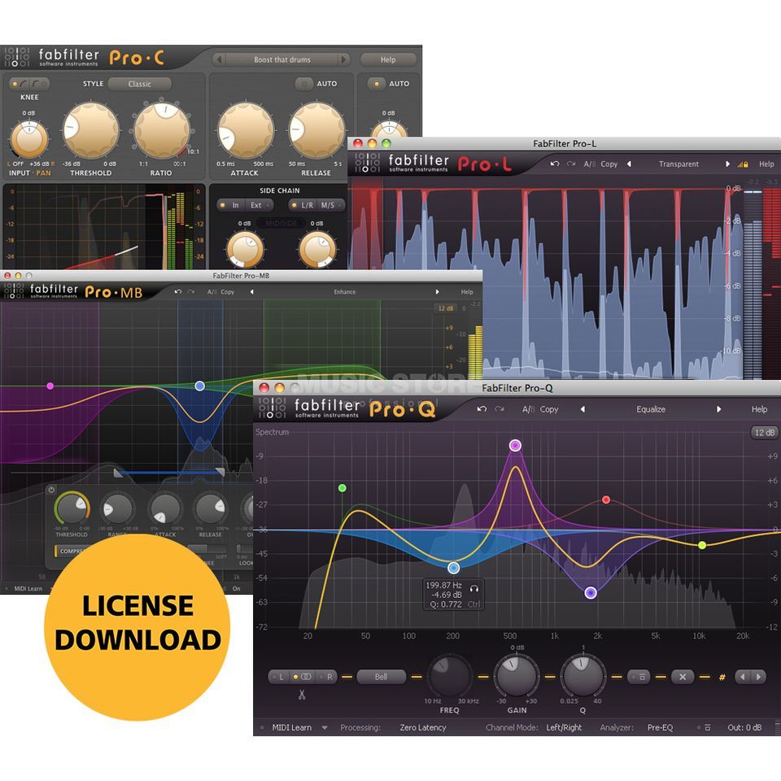The width and height of the screenshot is (781, 781).
Task: Click the power icon in Pro-MB band panel
Action: (51, 490)
